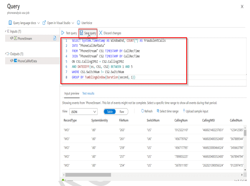Click the RecordType column header
250x186 pixels.
[70, 121]
